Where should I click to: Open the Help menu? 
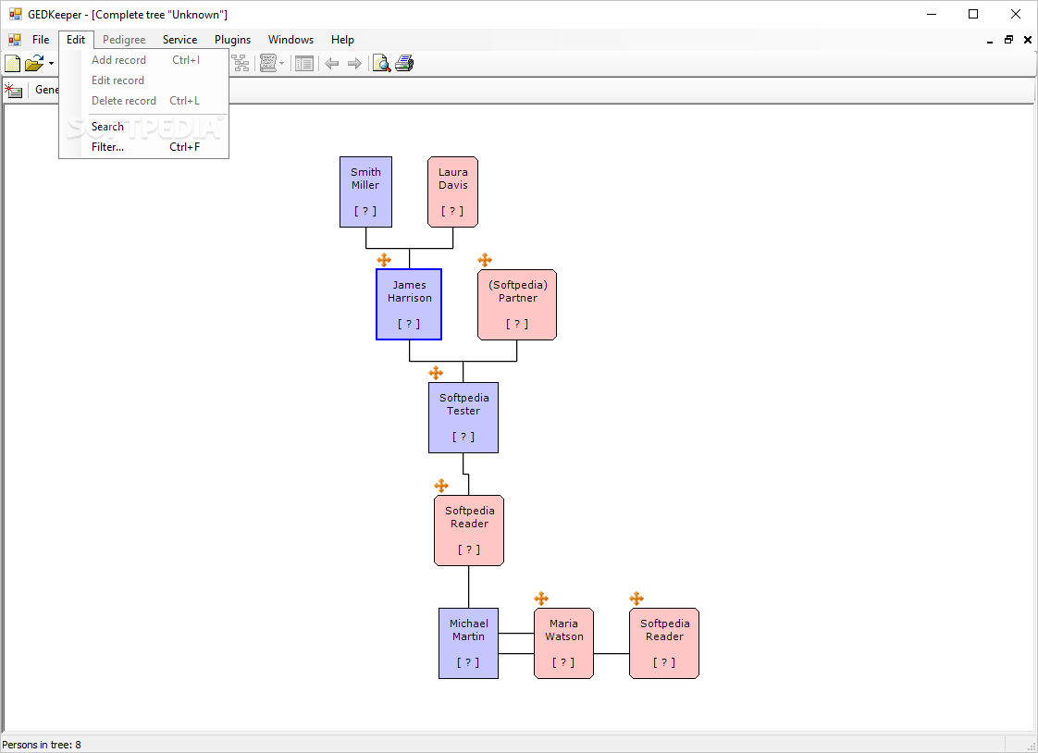click(342, 40)
